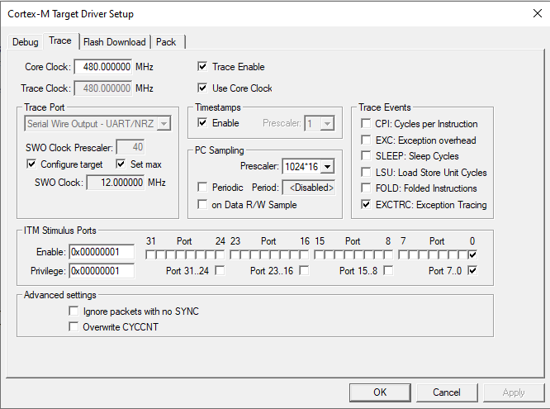Screen dimensions: 550x409
Task: Toggle ITM stimulus port 31 checkbox
Action: coord(150,254)
